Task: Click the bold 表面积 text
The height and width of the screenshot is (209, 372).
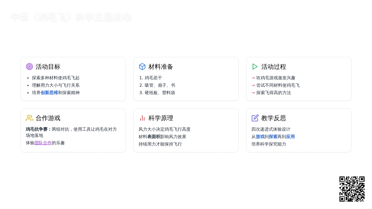Action: (x=154, y=137)
